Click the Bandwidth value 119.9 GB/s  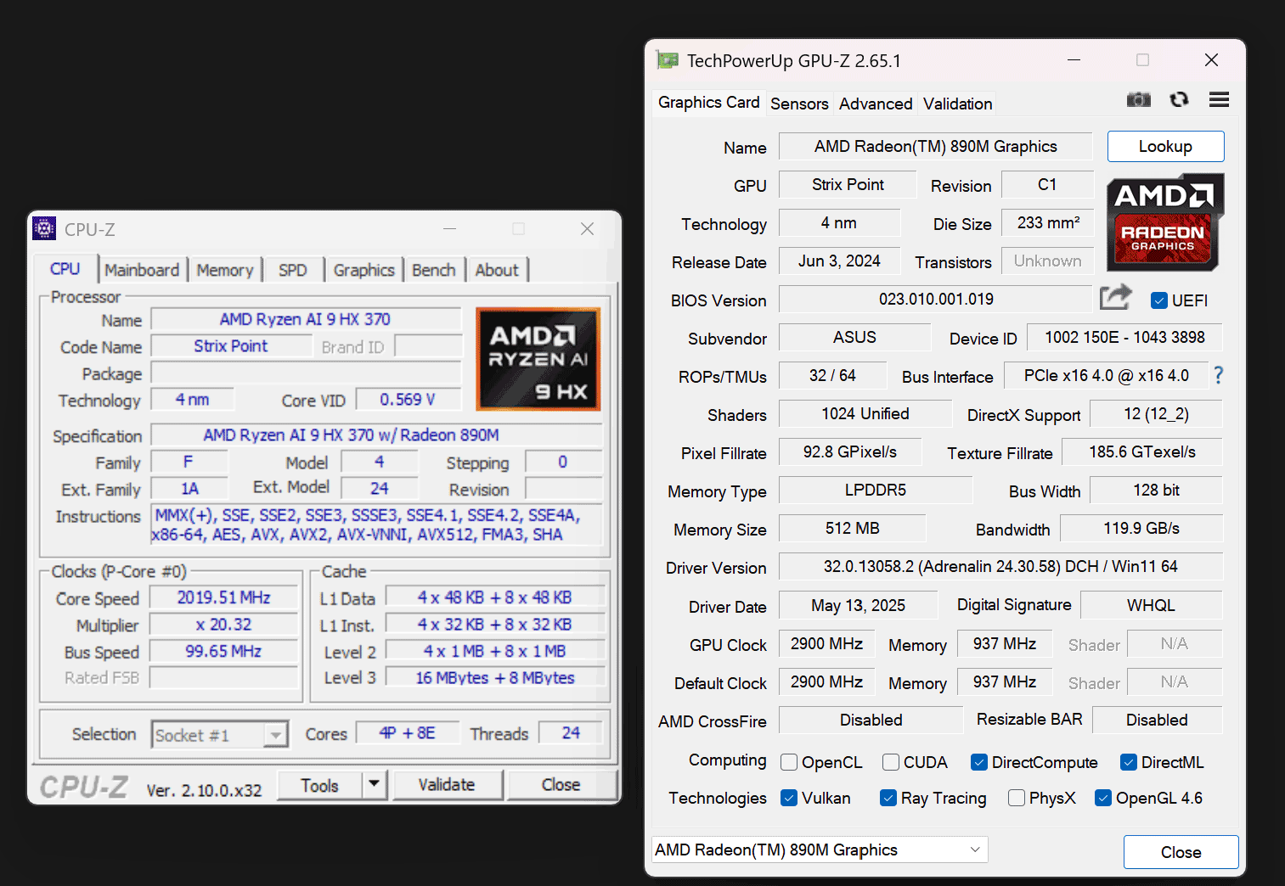(1141, 528)
